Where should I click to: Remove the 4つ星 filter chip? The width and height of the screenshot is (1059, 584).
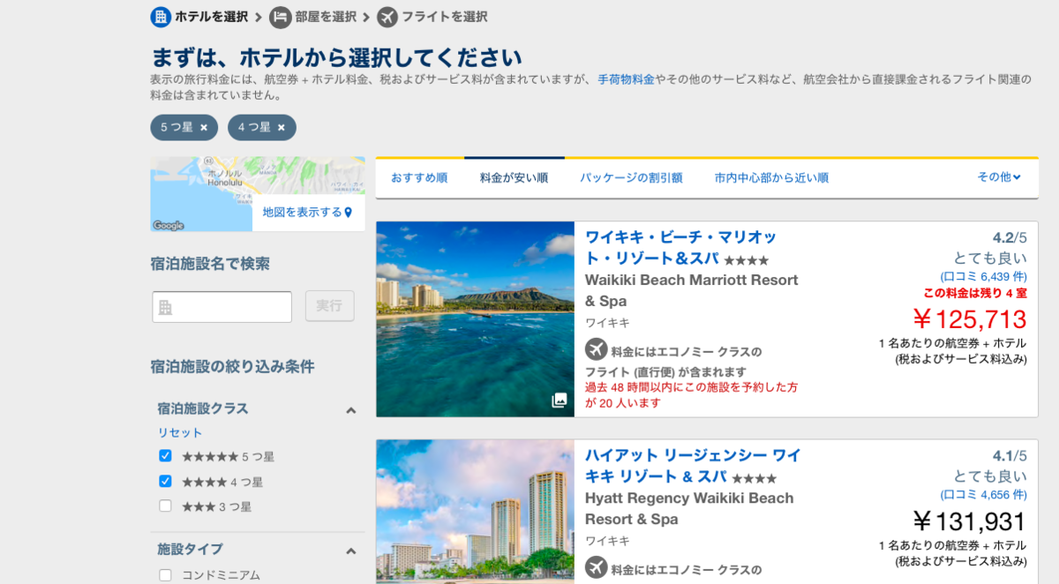[x=281, y=127]
